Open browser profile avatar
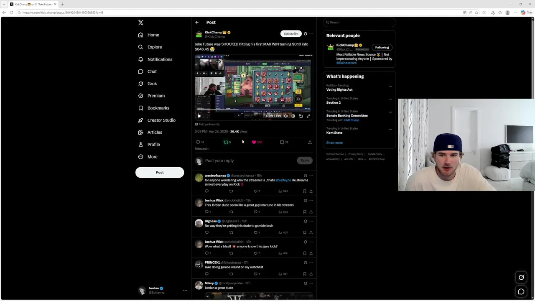Viewport: 535px width, 301px height. (507, 13)
